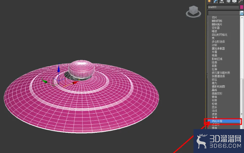Screen dimensions: 244x153
Task: Select the 影响区域 modifier
Action: (x=217, y=59)
